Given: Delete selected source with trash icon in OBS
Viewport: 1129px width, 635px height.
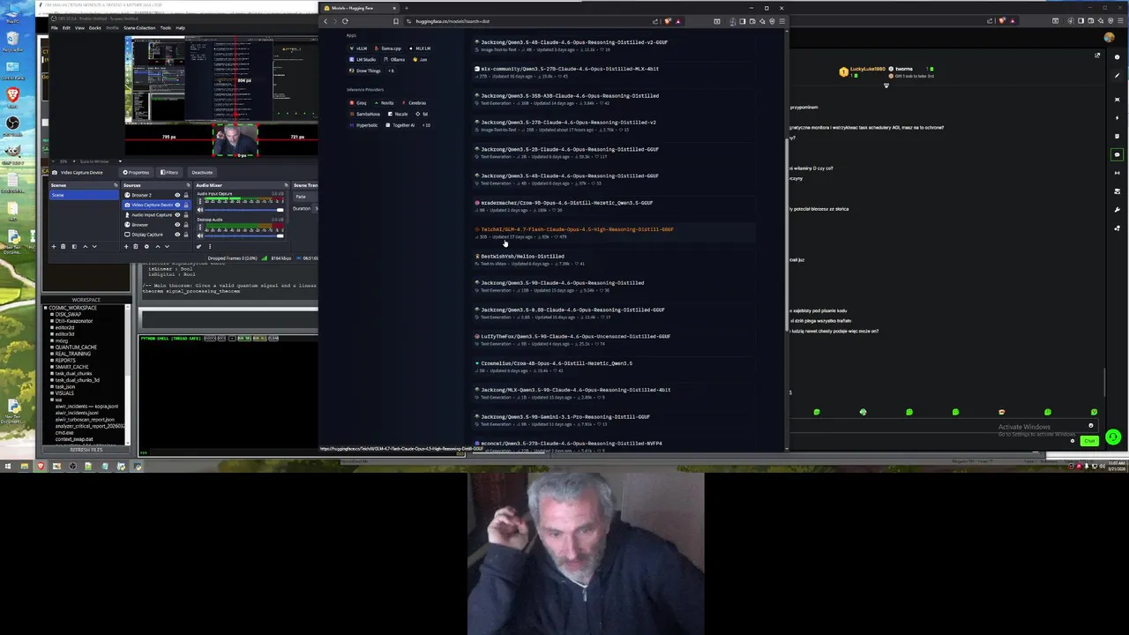Looking at the screenshot, I should tap(136, 246).
